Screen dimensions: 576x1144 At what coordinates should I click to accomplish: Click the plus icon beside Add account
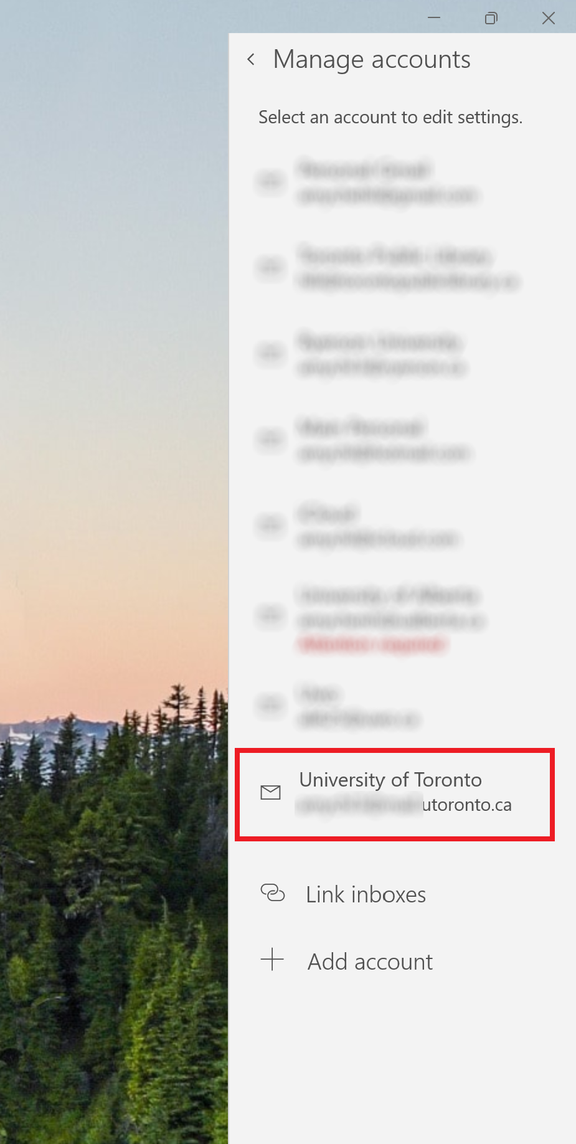coord(272,960)
